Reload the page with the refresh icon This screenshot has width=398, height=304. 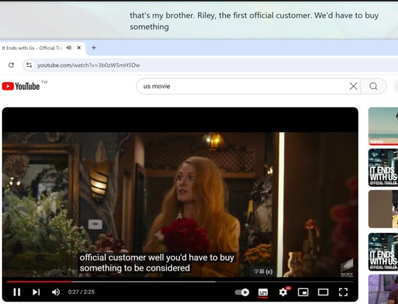click(x=11, y=65)
